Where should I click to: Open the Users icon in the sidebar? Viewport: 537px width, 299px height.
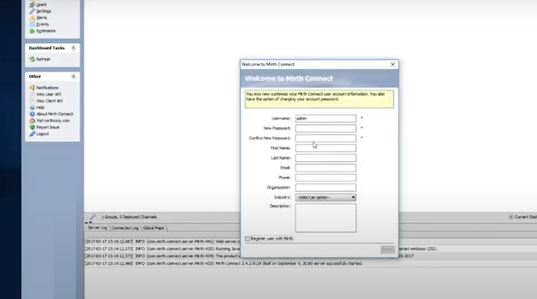32,5
